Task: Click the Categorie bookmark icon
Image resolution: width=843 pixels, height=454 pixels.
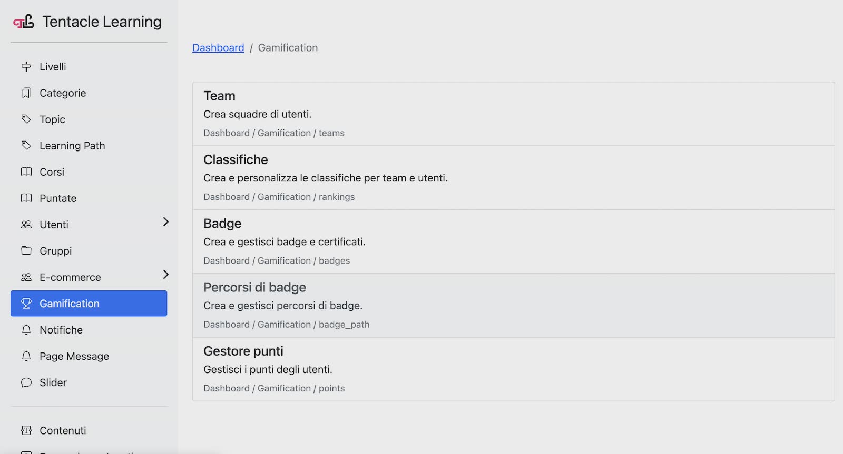Action: point(26,93)
